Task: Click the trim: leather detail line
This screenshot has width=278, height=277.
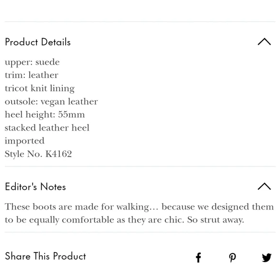Action: pos(31,75)
